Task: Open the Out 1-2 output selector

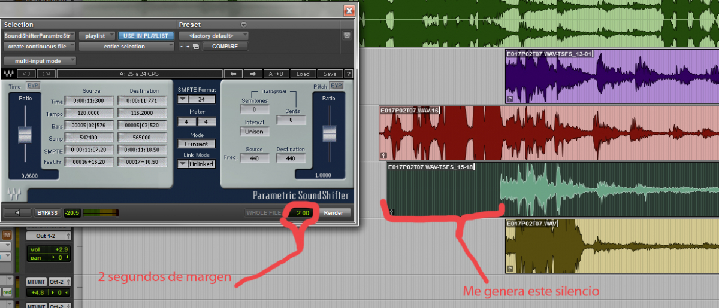Action: 44,236
